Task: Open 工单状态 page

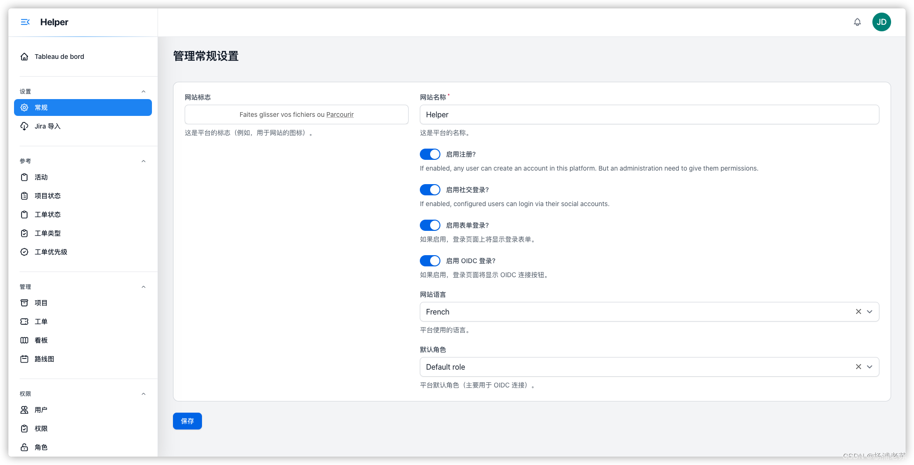Action: 83,215
